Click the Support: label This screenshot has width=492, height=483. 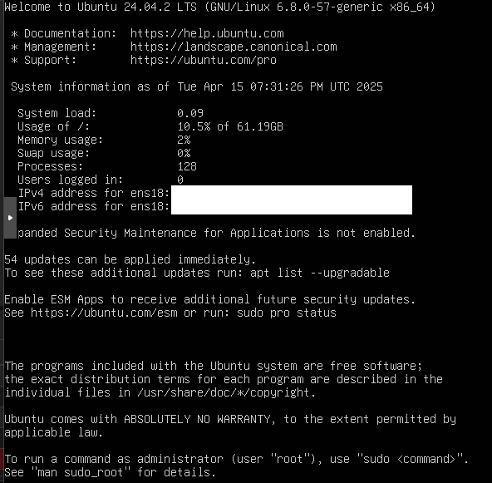[x=50, y=60]
